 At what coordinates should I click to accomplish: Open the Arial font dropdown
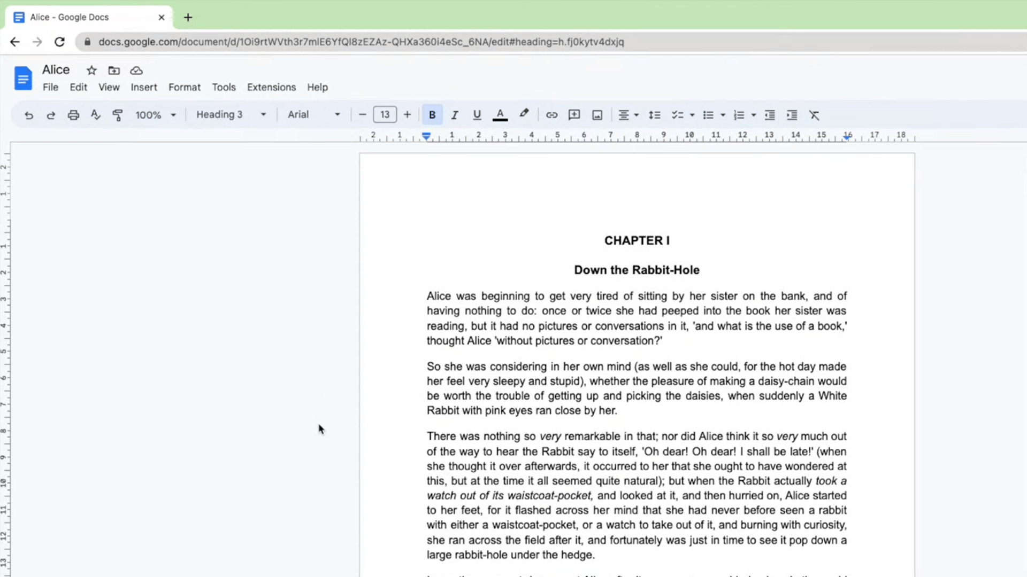(313, 114)
